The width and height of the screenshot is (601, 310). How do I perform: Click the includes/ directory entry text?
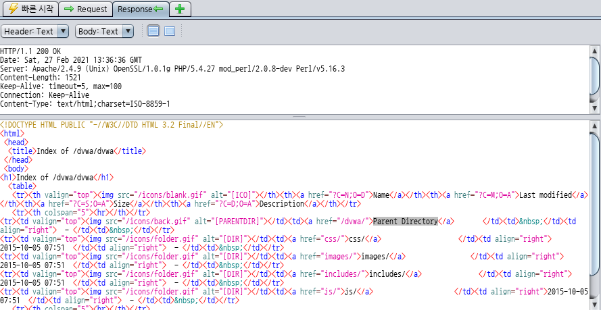coord(387,274)
